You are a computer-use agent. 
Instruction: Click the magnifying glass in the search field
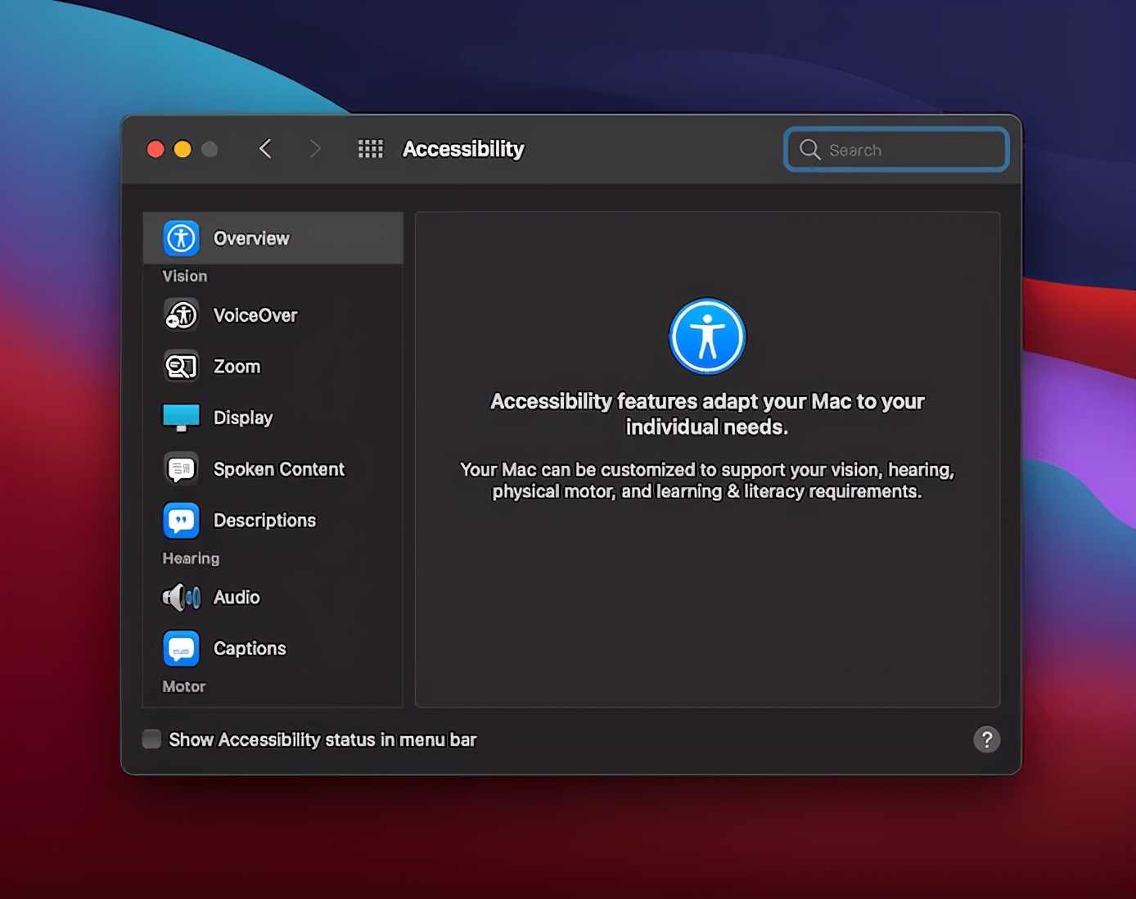pos(809,149)
